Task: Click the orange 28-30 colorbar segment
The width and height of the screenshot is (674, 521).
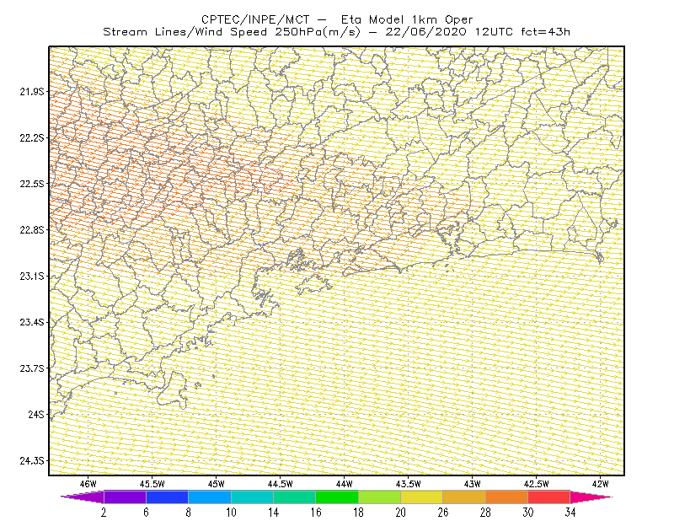Action: point(506,497)
